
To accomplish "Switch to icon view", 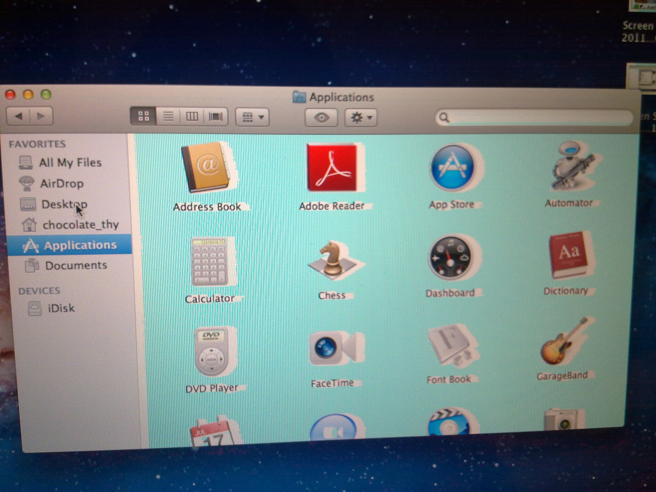I will point(143,116).
